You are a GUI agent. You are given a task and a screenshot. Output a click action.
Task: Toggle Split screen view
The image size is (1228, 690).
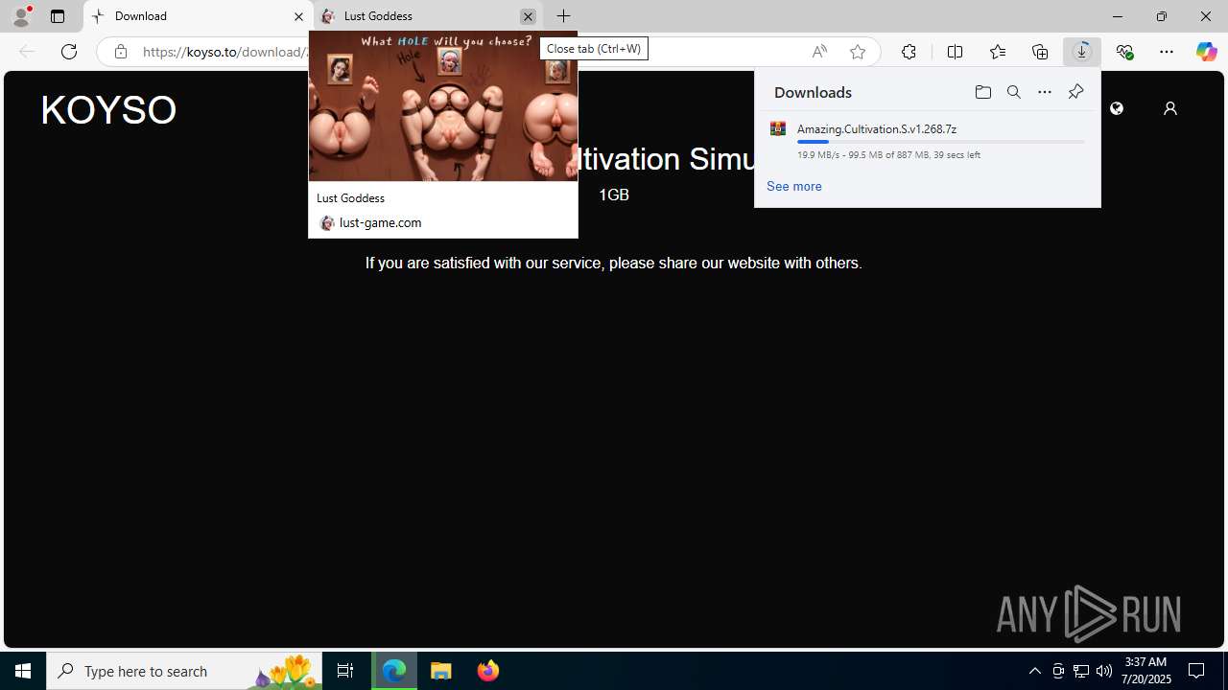point(955,52)
